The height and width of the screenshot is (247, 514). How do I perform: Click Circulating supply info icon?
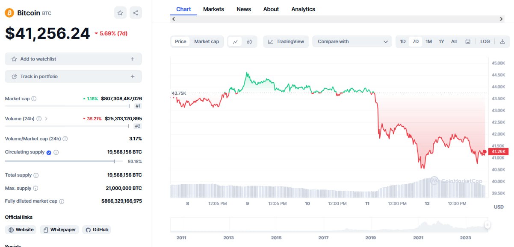pos(56,152)
